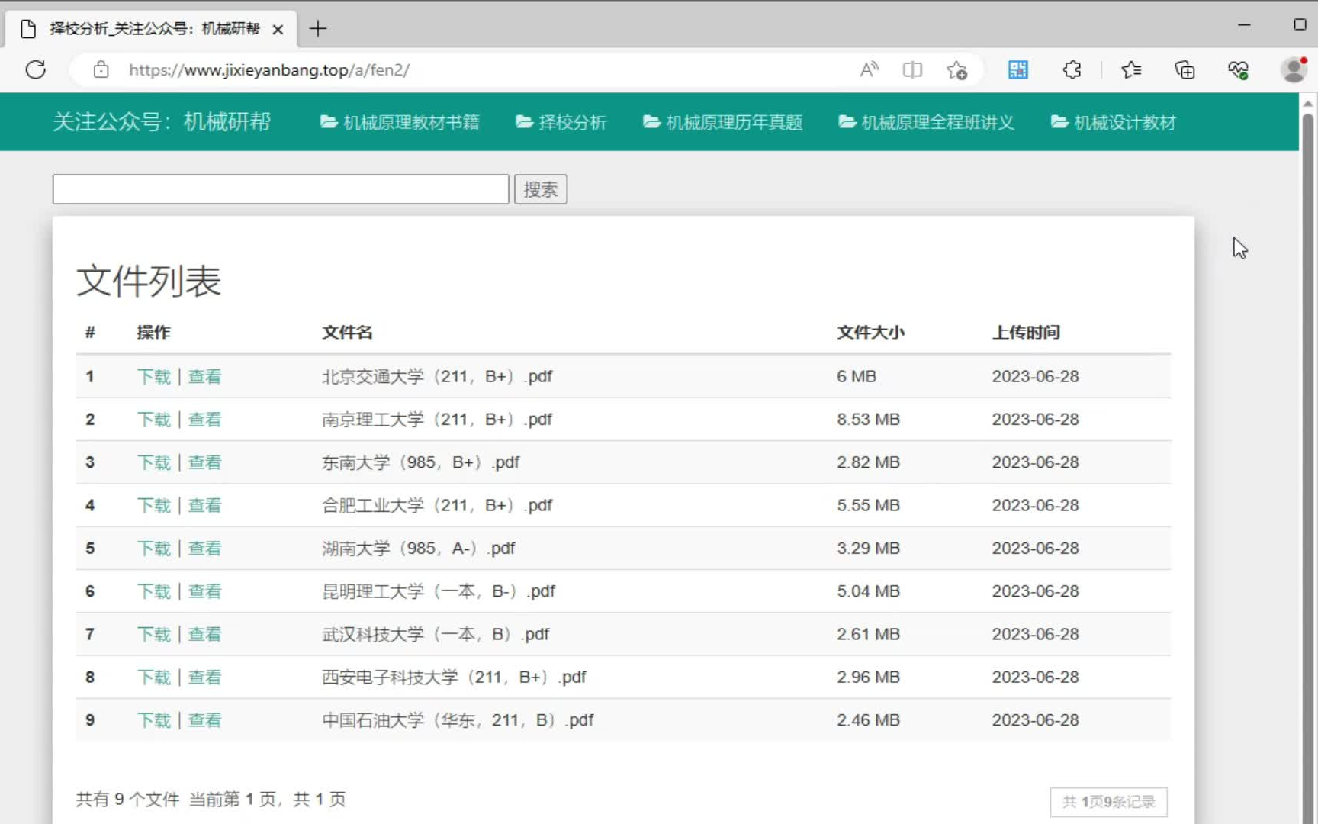Open browser essentials heart icon
Image resolution: width=1318 pixels, height=824 pixels.
tap(1238, 70)
